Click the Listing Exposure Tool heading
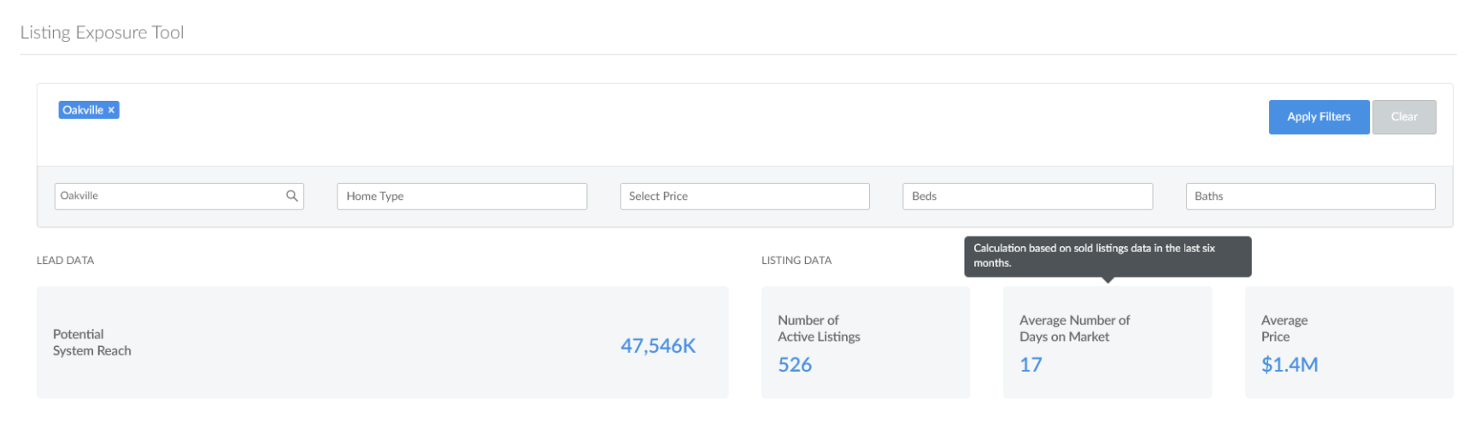Screen dimensions: 1481x446 tap(102, 32)
